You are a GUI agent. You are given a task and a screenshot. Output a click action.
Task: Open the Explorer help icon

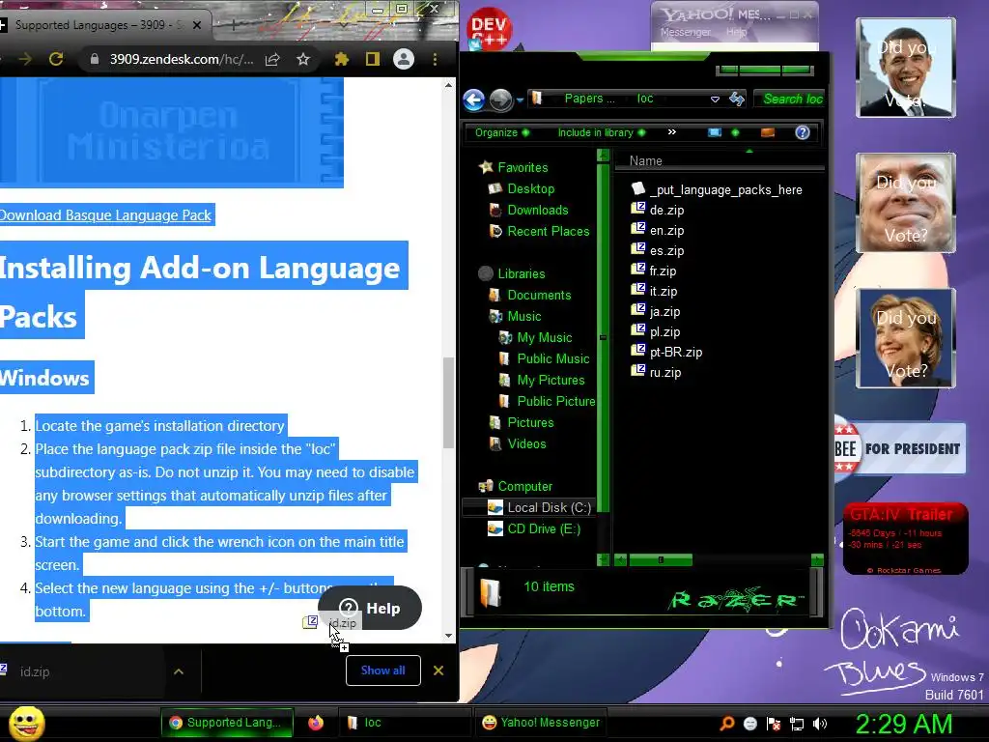[x=803, y=132]
